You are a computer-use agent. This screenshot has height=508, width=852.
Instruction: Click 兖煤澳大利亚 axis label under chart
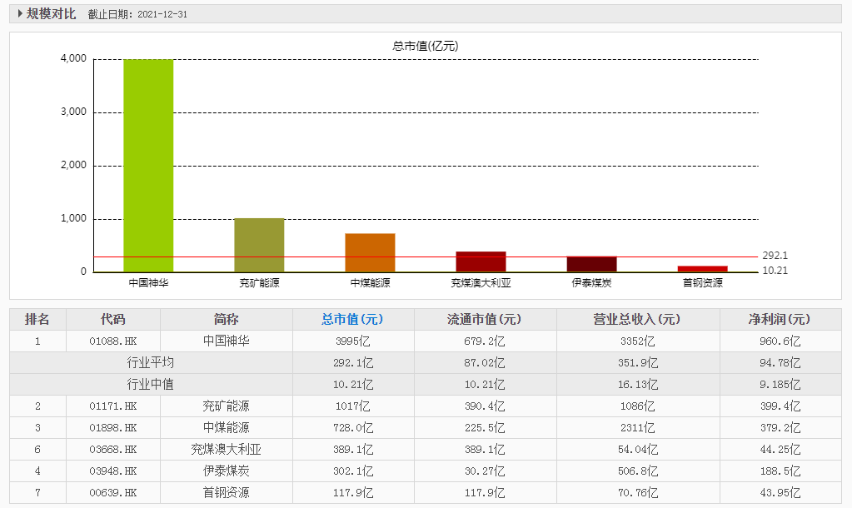coord(481,282)
